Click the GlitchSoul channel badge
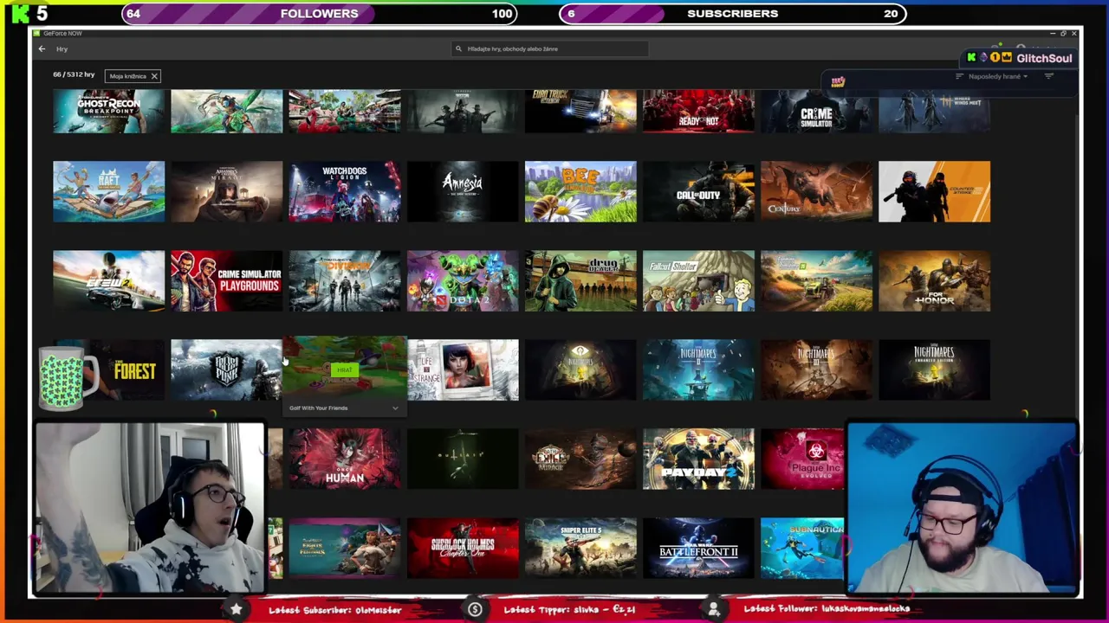1109x623 pixels. click(1020, 58)
